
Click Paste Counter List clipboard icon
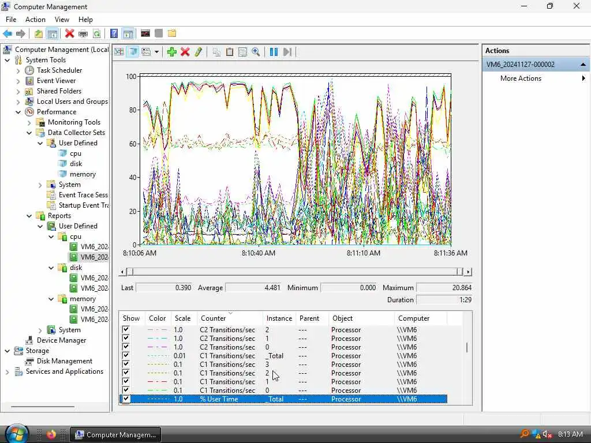coord(230,51)
